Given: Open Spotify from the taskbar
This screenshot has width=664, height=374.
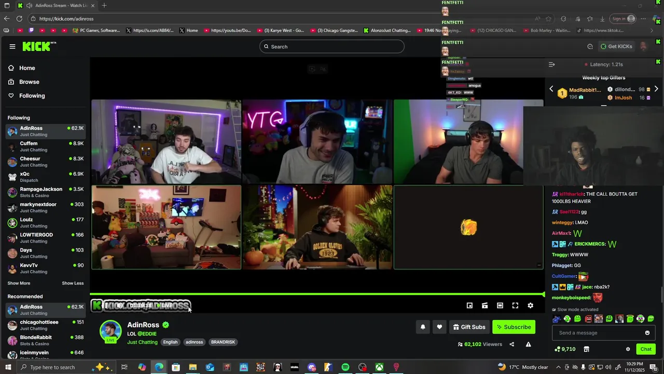Looking at the screenshot, I should tap(345, 367).
